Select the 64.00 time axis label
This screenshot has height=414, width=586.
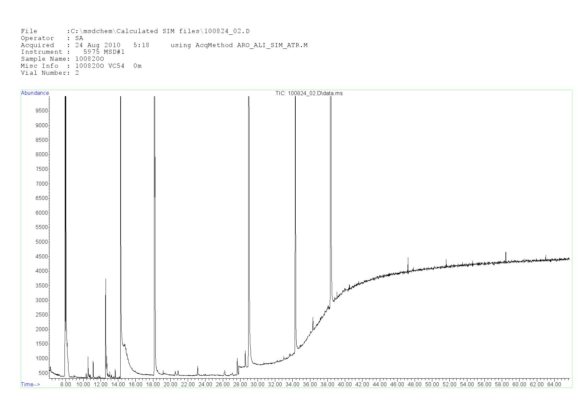coord(554,385)
